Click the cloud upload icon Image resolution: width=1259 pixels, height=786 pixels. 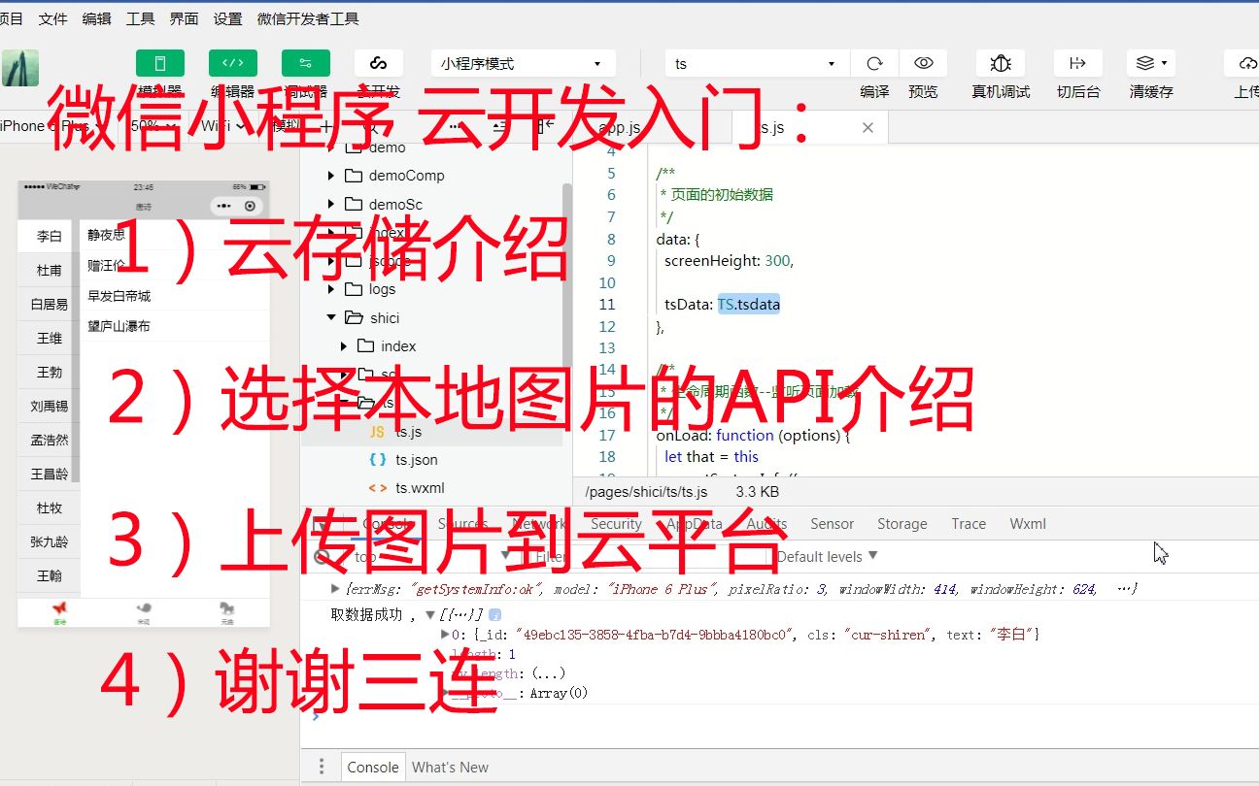tap(1247, 63)
